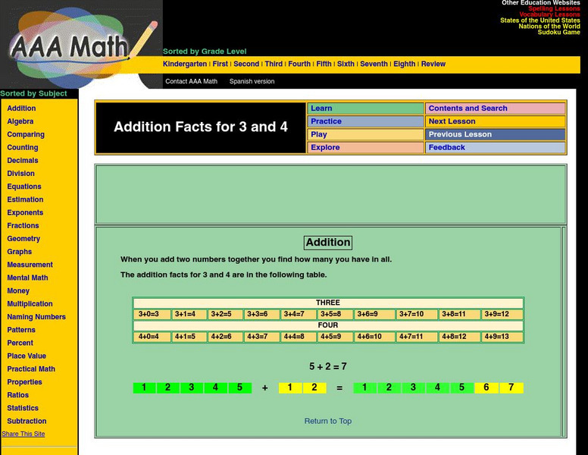Open the Equations subject
This screenshot has width=588, height=455.
pos(24,187)
